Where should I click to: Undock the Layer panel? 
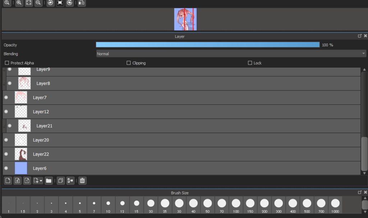(x=359, y=36)
